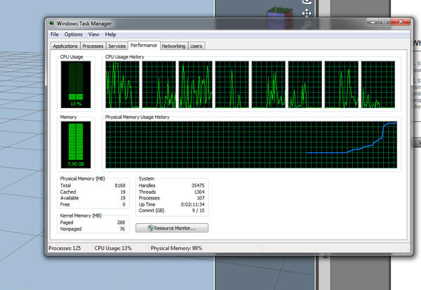421x290 pixels.
Task: Switch to the Services tab
Action: click(x=117, y=46)
